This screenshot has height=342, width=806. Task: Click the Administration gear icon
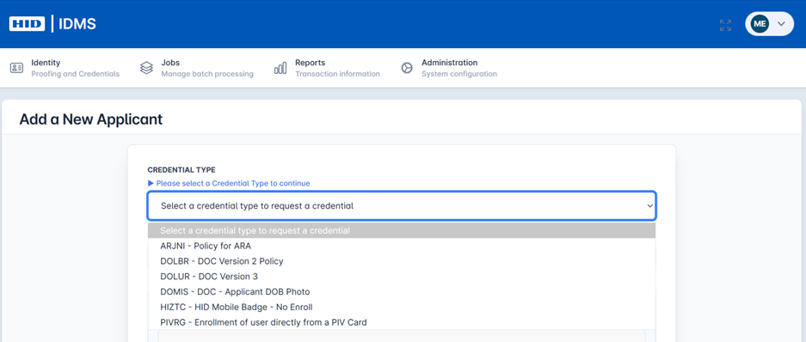[x=407, y=68]
